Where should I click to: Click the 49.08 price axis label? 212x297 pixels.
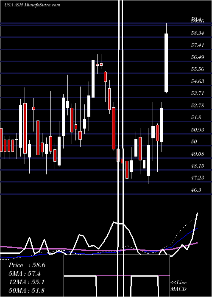click(198, 154)
